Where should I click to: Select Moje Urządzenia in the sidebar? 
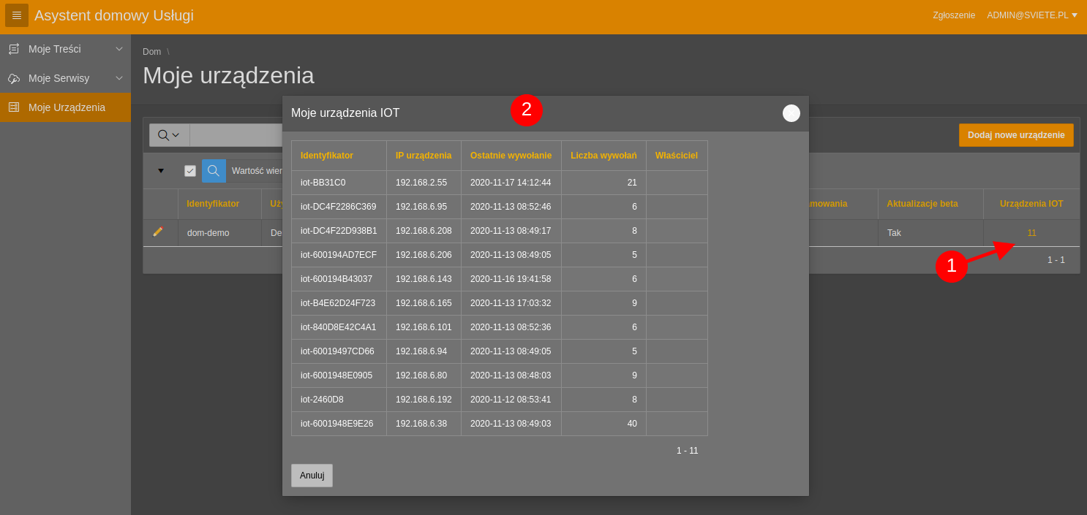tap(65, 107)
